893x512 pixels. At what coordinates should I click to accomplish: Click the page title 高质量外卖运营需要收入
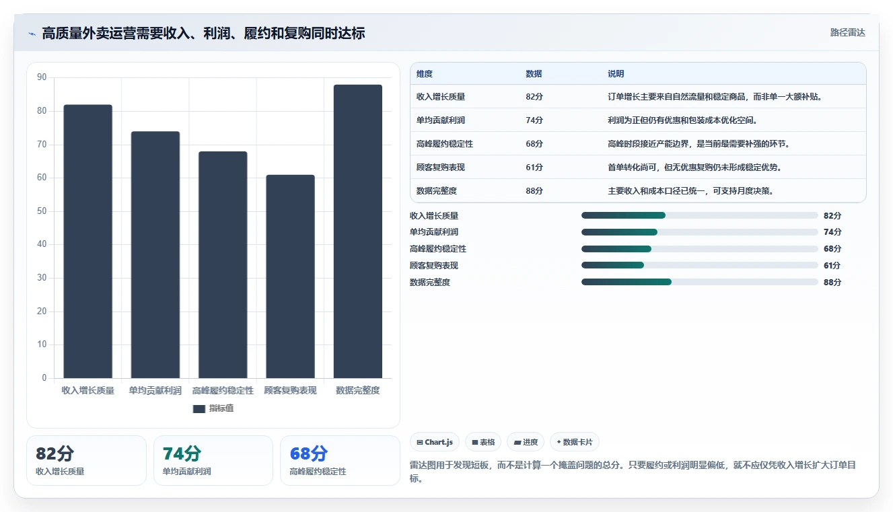point(203,34)
